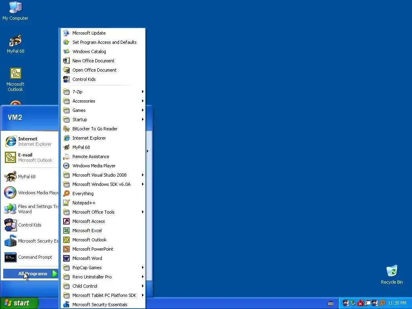Screen dimensions: 412x309
Task: Expand Microsoft Tablet PC Platform SDK folder
Action: coord(103,295)
